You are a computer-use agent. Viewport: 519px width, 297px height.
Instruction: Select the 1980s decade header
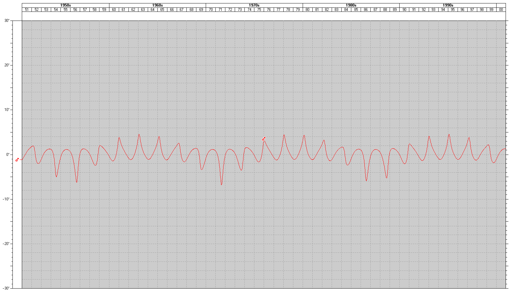(351, 5)
